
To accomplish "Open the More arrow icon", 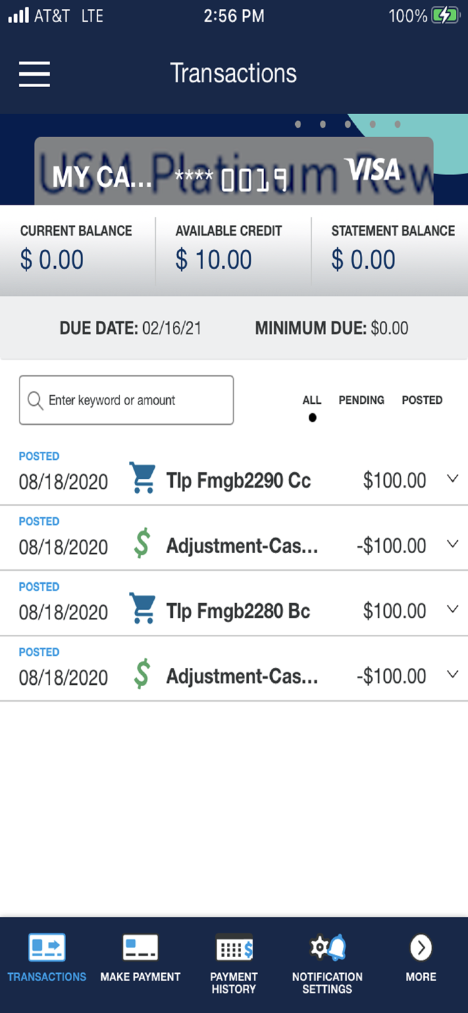I will (420, 947).
